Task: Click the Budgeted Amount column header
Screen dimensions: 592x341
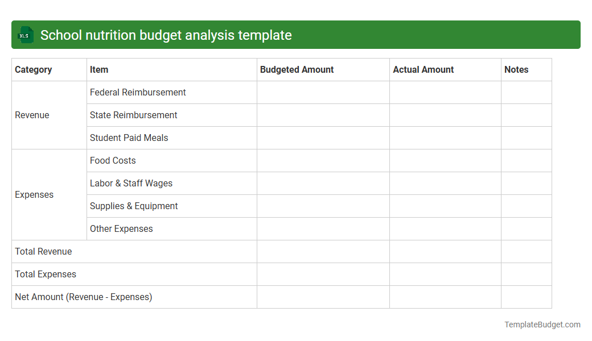Action: click(x=297, y=69)
